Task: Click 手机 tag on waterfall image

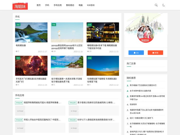Action: tap(18, 25)
